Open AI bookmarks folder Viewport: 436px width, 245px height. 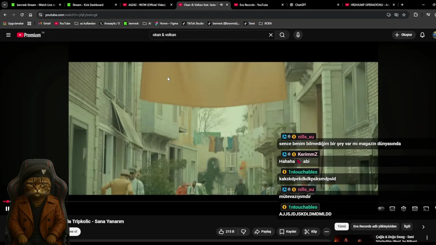click(147, 23)
